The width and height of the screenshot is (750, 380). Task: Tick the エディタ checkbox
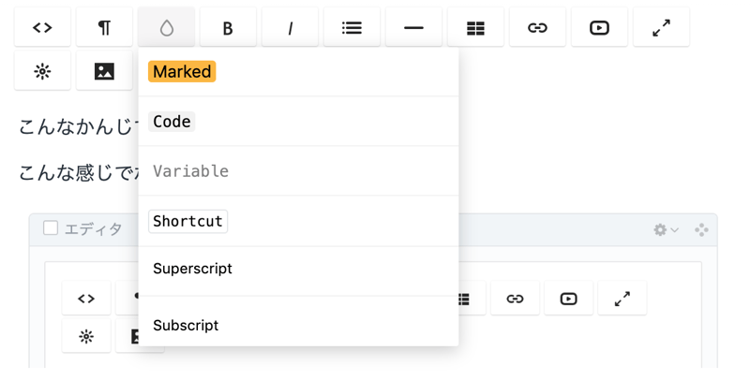click(51, 228)
